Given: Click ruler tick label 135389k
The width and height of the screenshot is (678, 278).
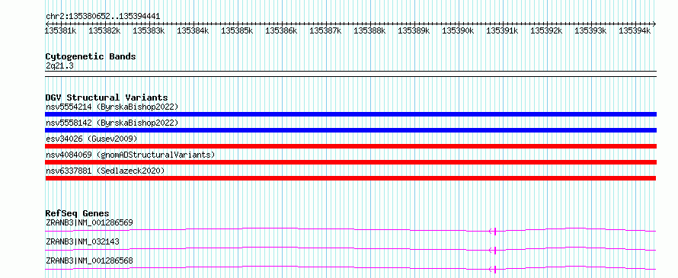Looking at the screenshot, I should pos(414,30).
